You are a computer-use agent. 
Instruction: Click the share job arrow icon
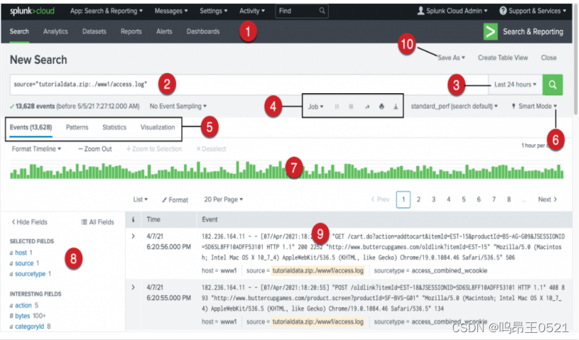tap(367, 107)
